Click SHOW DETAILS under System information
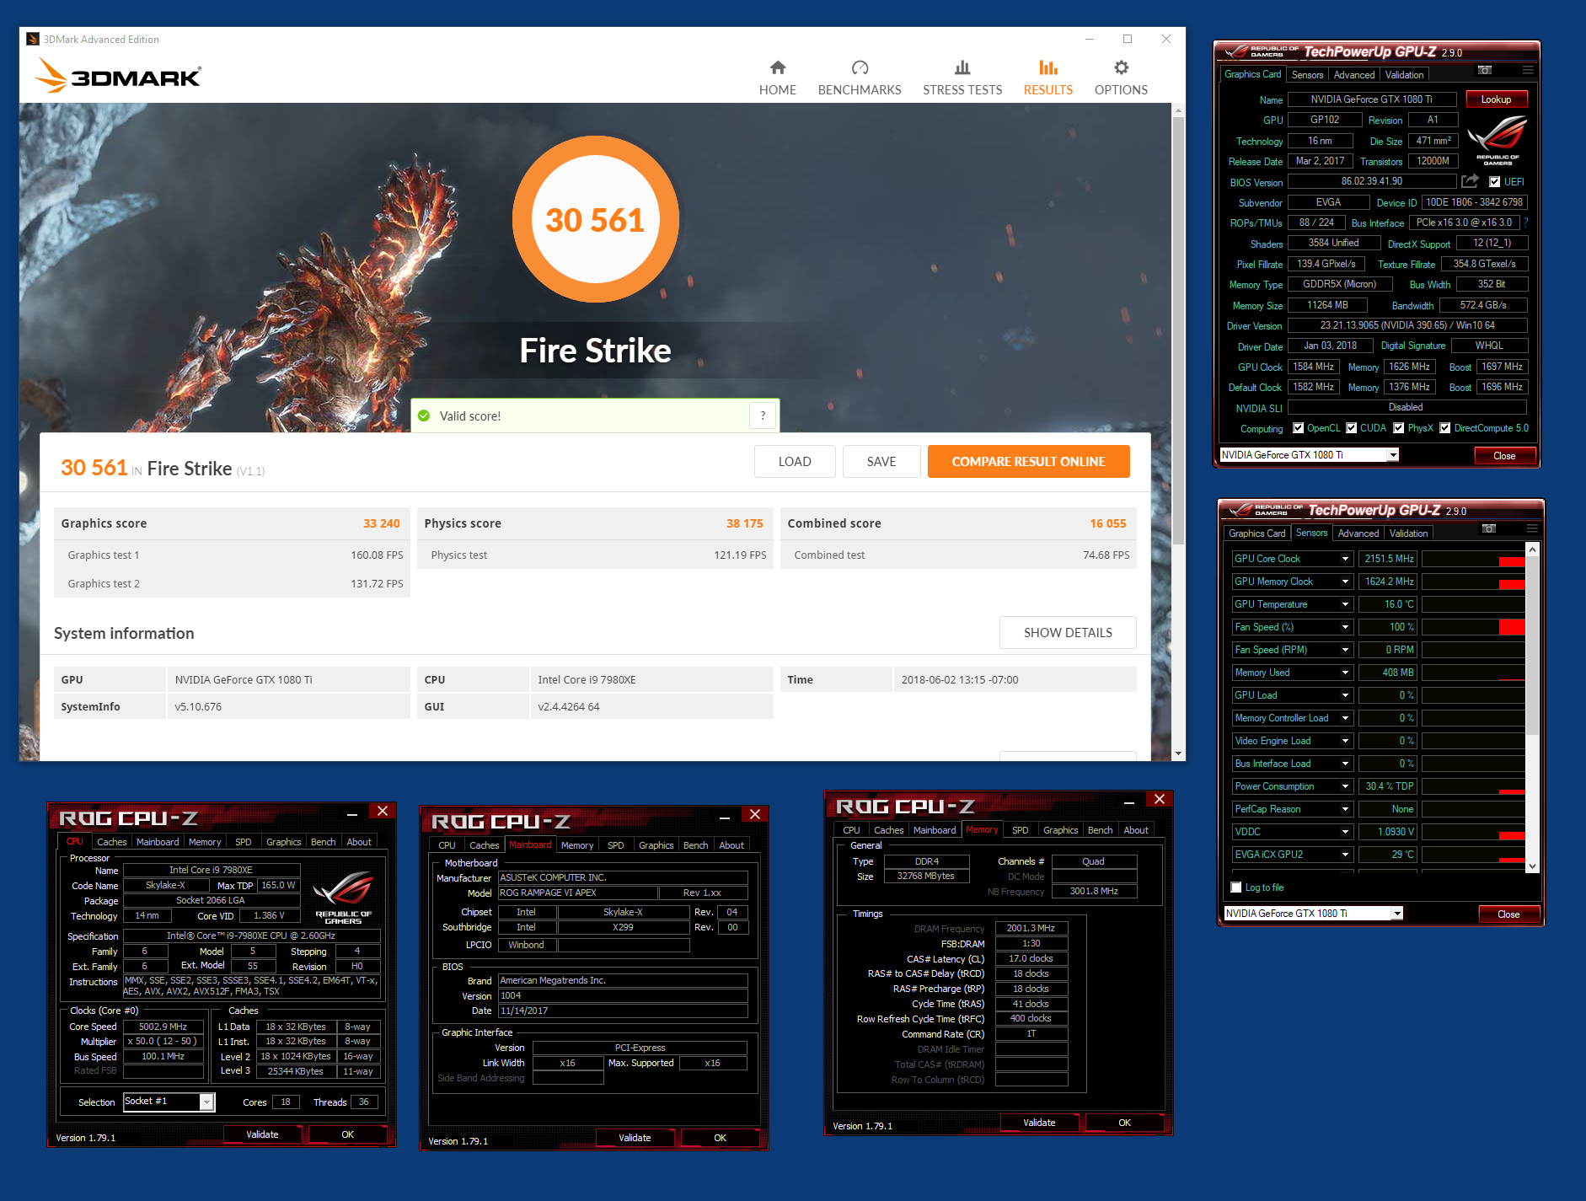 1068,633
